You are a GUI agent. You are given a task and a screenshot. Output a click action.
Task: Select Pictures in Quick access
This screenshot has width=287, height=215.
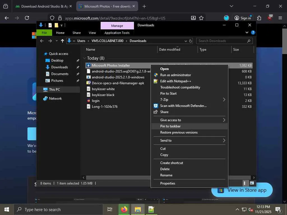pos(57,81)
